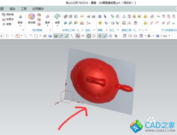Click the triangle icon in 建模工具 group

coord(124,17)
